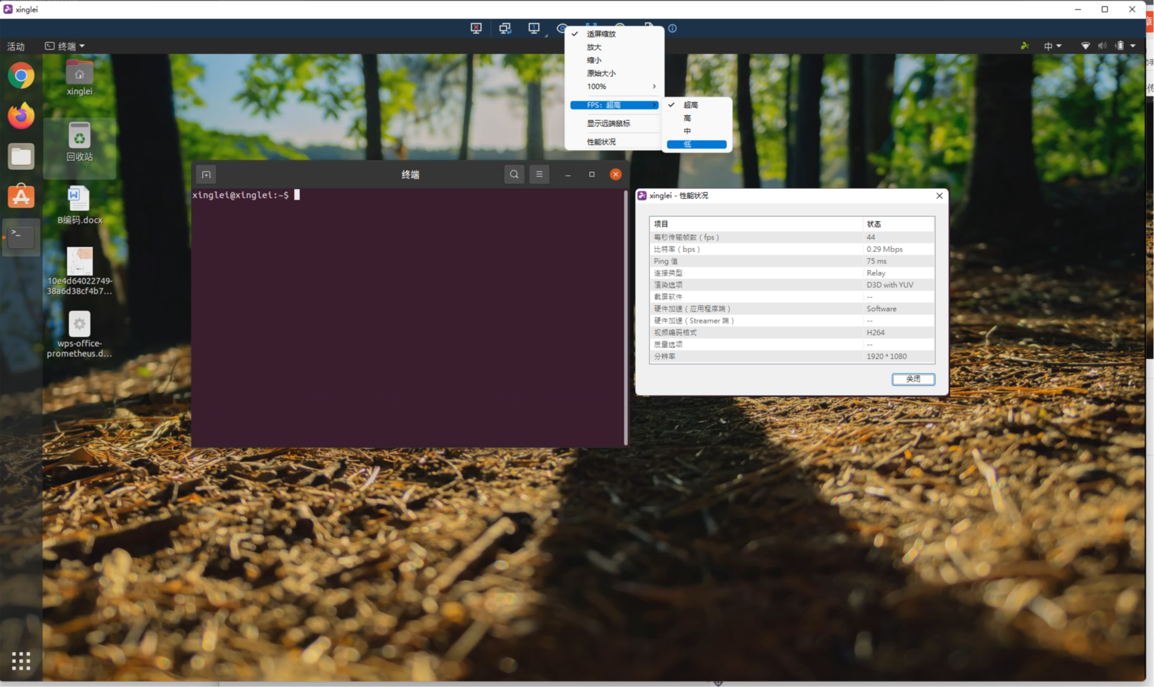Choose 放大 zoom in menu item
1154x687 pixels.
point(614,47)
